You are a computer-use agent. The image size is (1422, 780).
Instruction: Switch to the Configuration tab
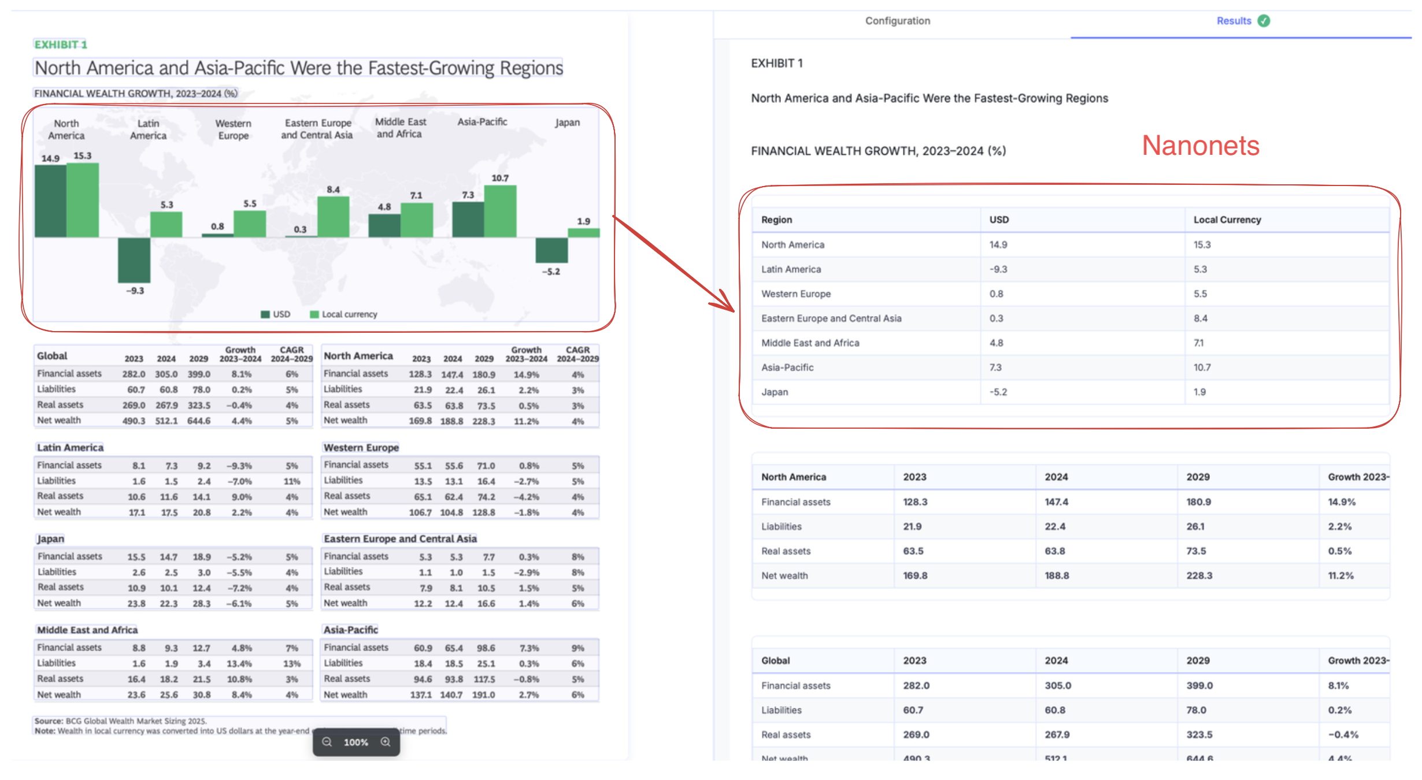tap(897, 21)
